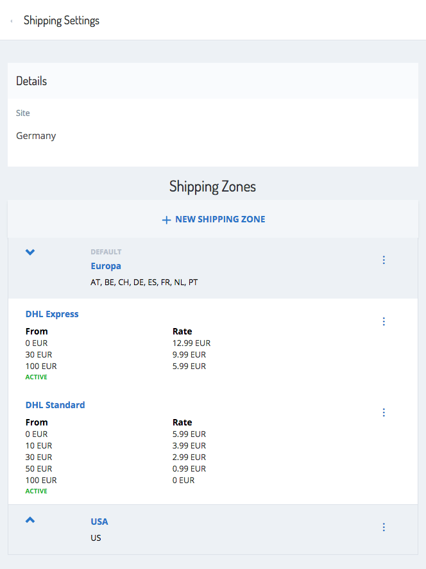
Task: Expand the USA shipping zone chevron
Action: [x=30, y=520]
